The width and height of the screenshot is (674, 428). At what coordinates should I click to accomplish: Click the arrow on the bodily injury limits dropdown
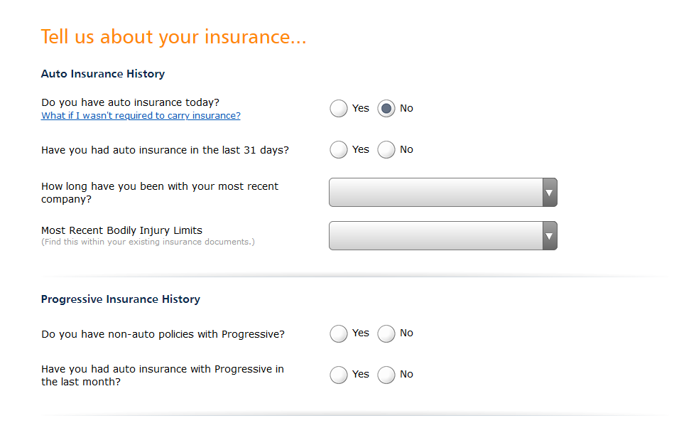pyautogui.click(x=550, y=235)
